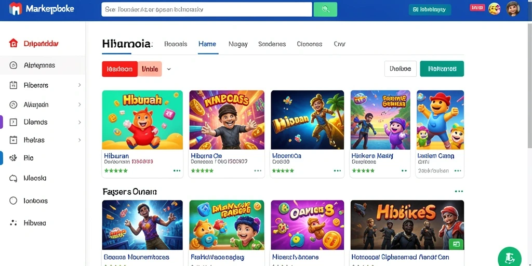Click the outlined Dhefuoe button
Viewport: 532px width, 266px height.
401,69
